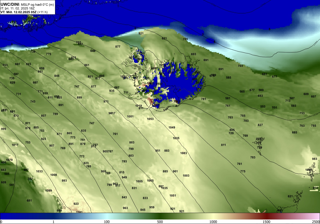
Task: Click the colorbar label 500
Action: tap(160, 222)
